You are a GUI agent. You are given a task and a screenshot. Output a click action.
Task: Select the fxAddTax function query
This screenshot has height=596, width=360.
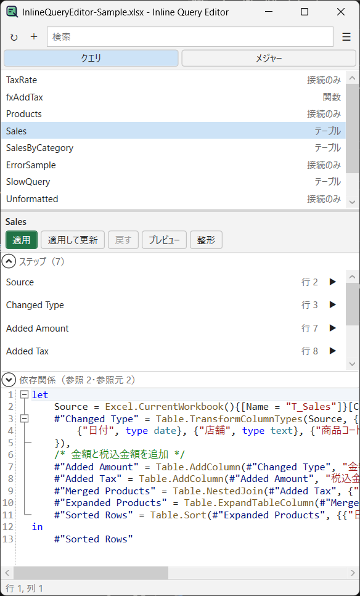(173, 97)
